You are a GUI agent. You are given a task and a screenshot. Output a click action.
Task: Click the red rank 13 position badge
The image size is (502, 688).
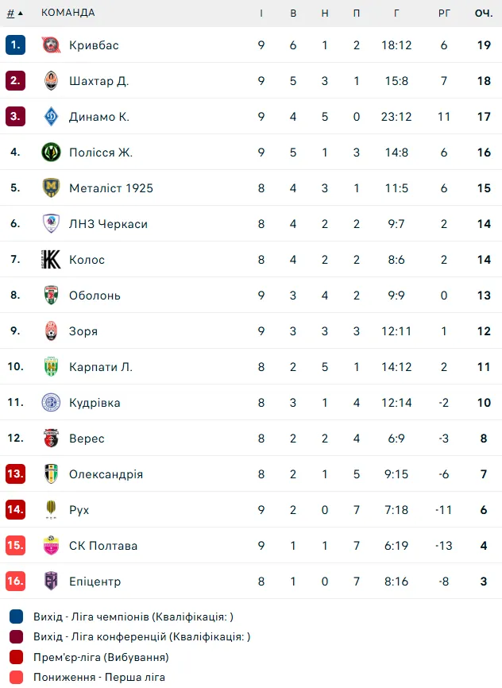pos(15,474)
